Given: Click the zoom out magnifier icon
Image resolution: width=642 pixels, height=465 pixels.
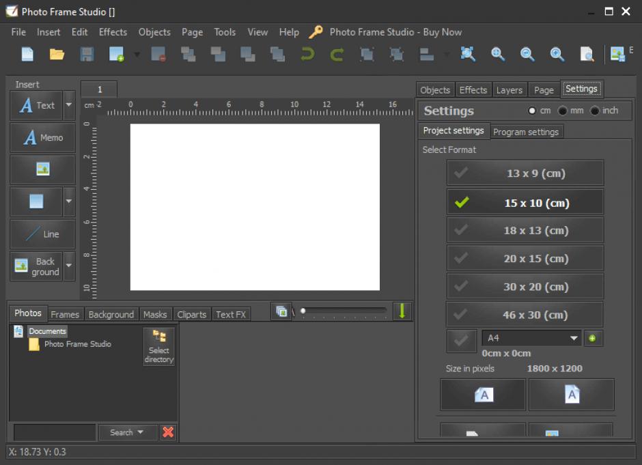Looking at the screenshot, I should (x=527, y=54).
